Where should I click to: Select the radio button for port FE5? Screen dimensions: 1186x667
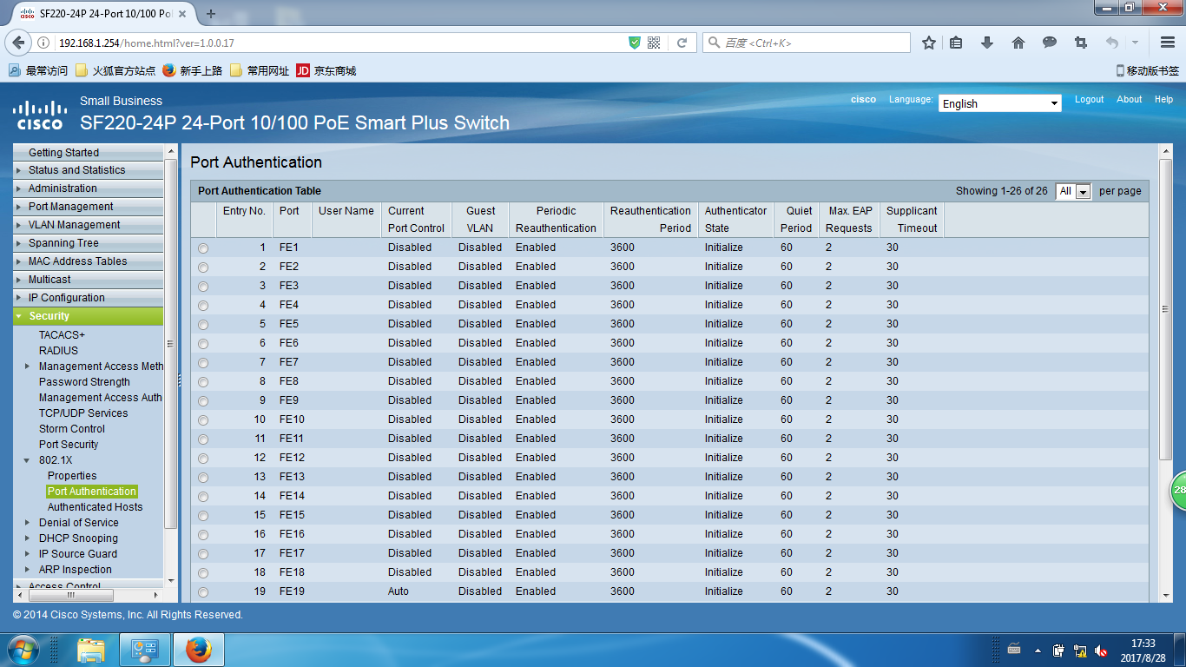coord(203,325)
